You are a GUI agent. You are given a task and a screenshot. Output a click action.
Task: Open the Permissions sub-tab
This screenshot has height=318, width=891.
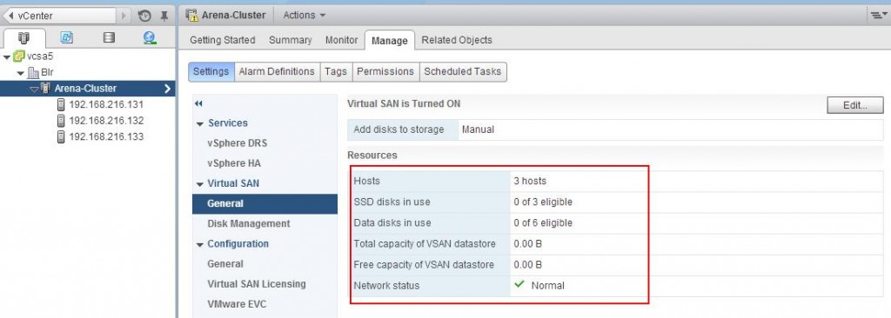(x=385, y=71)
